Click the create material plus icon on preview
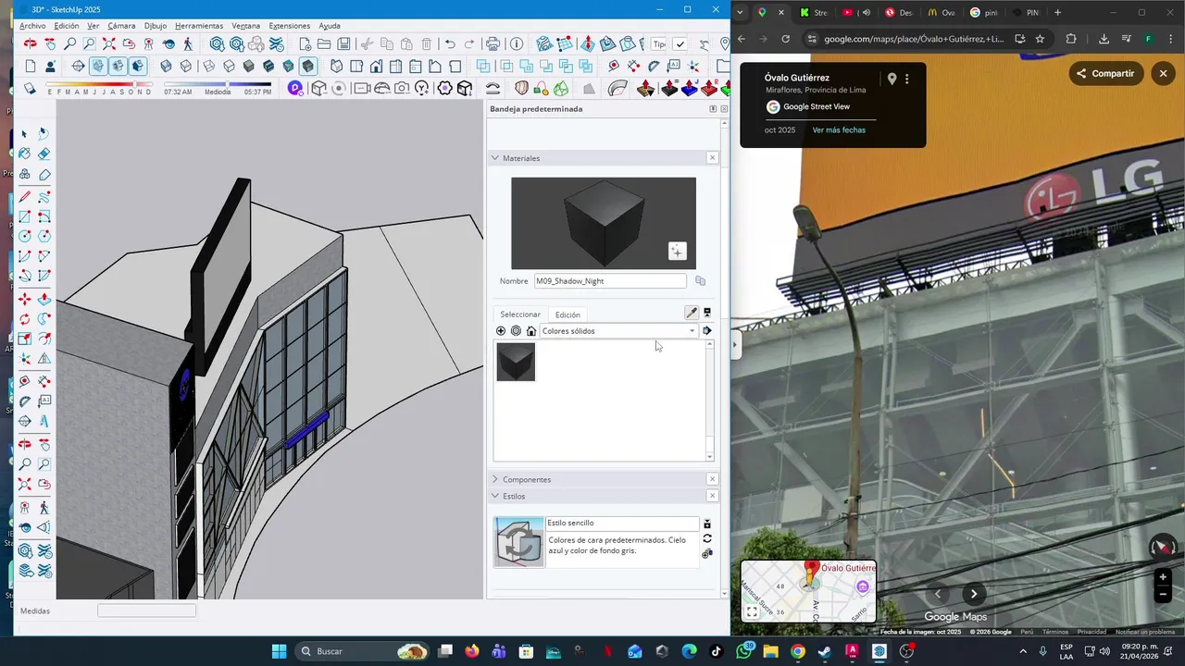 (x=677, y=251)
